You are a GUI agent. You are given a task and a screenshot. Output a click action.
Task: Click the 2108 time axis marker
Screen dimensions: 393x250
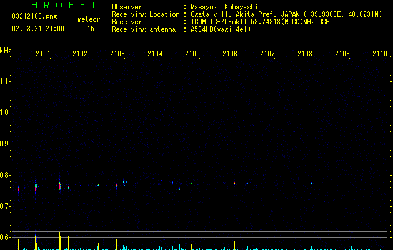tap(305, 53)
